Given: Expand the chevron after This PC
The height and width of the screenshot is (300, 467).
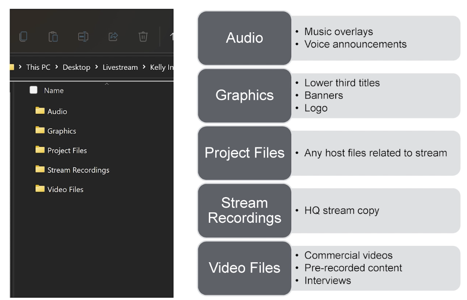Looking at the screenshot, I should 57,67.
